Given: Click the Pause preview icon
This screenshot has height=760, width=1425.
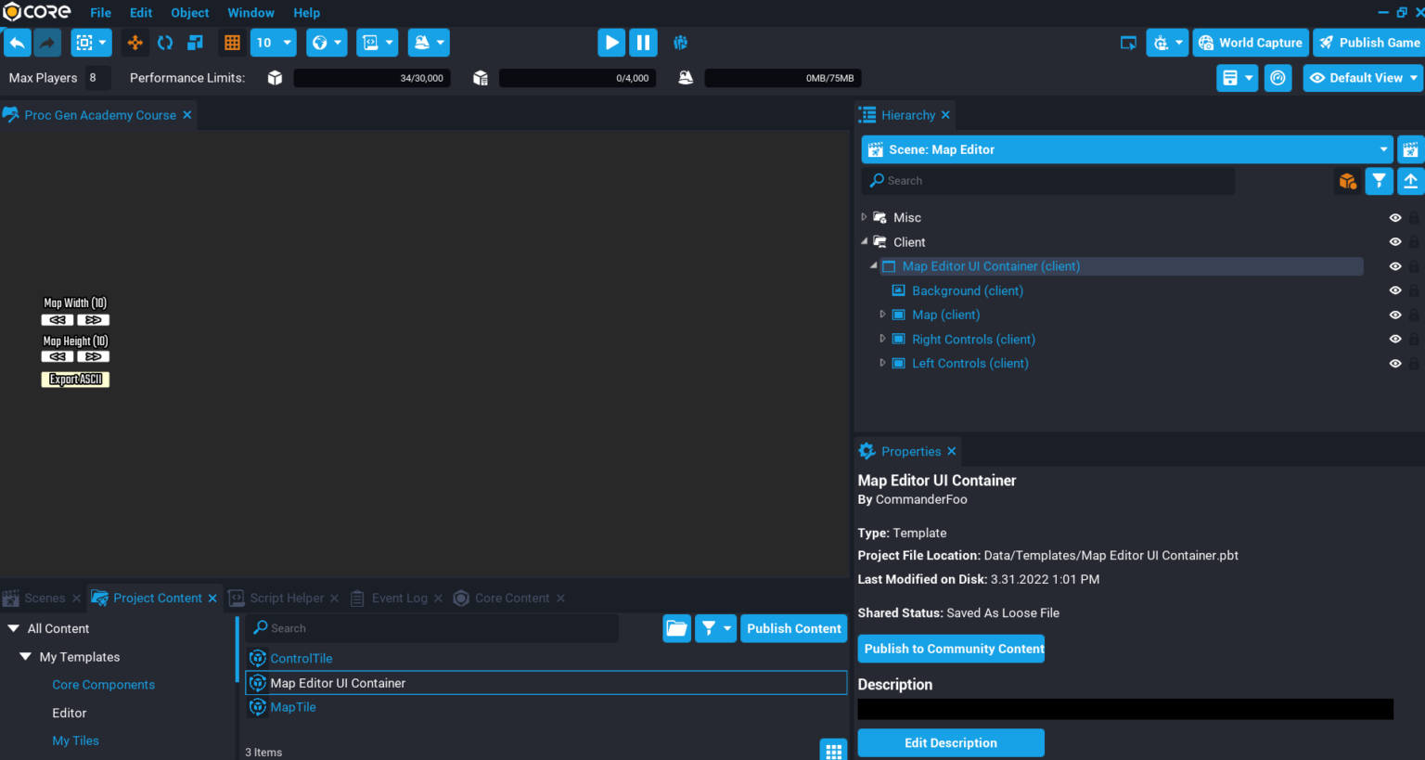Looking at the screenshot, I should (643, 42).
